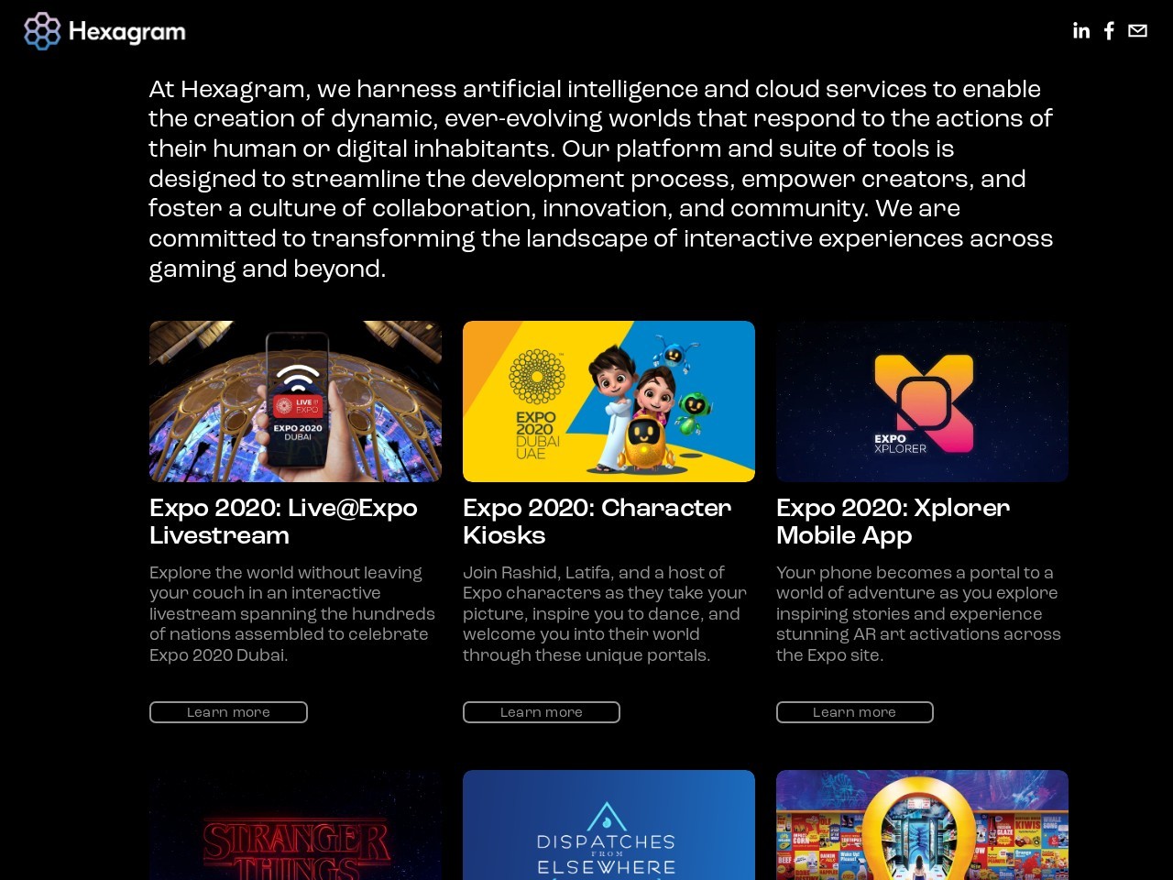Open the Stranger Things thumbnail
The image size is (1173, 880).
coord(295,825)
